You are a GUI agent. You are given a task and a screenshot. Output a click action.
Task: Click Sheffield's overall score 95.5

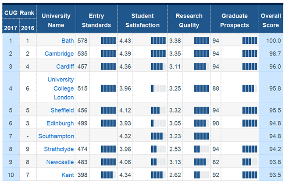click(x=275, y=110)
